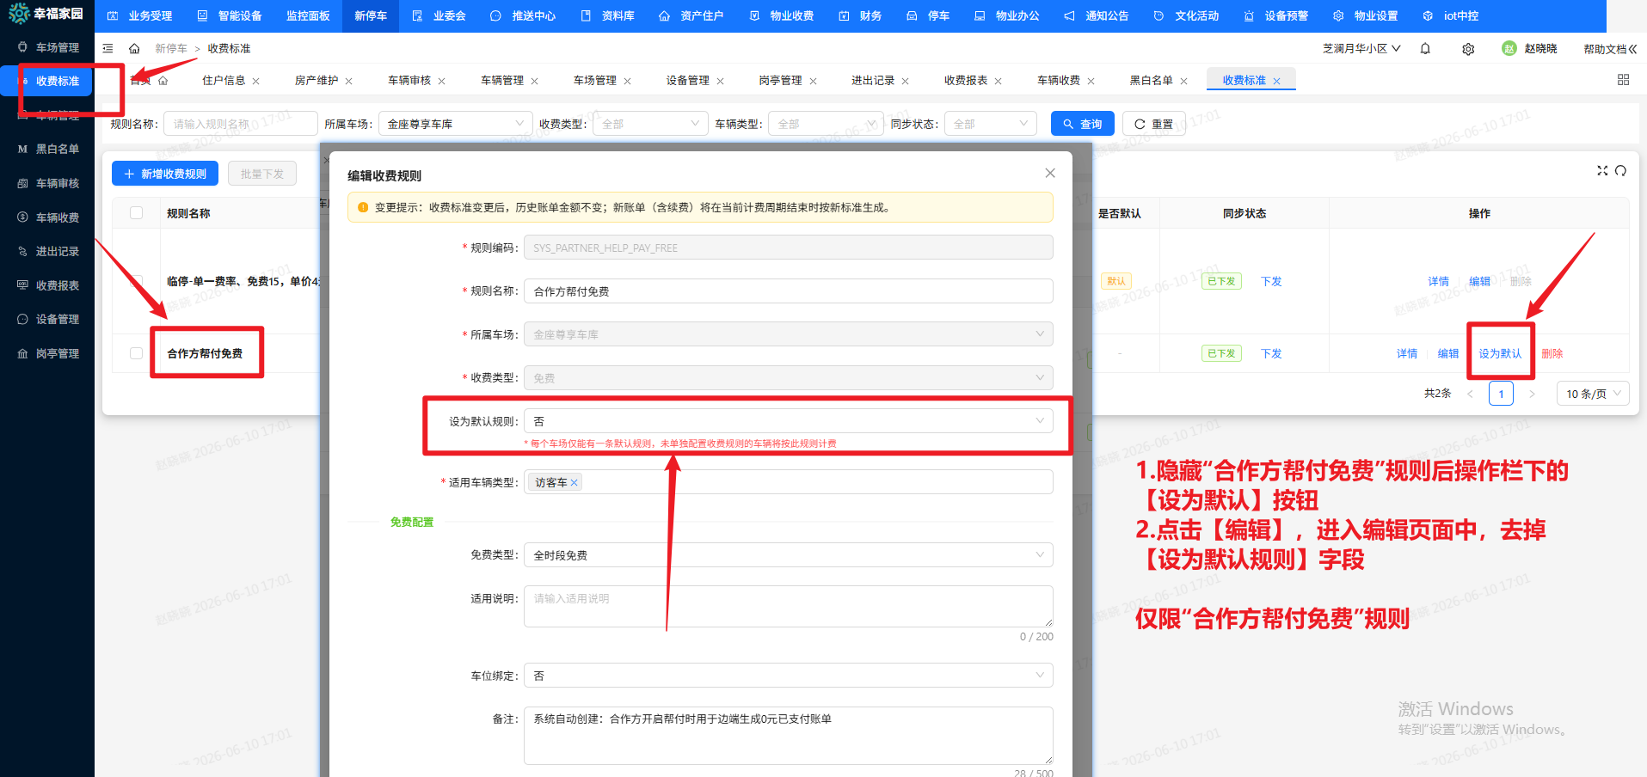This screenshot has height=777, width=1647.
Task: Click 详情 in the first table row
Action: point(1438,281)
